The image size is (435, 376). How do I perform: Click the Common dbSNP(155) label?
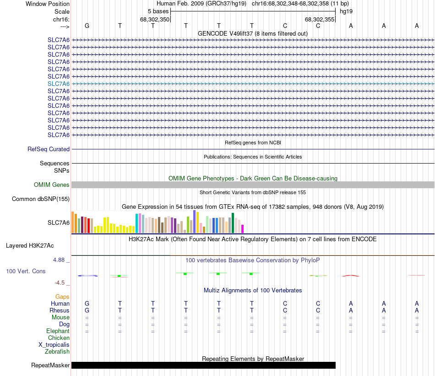[41, 199]
